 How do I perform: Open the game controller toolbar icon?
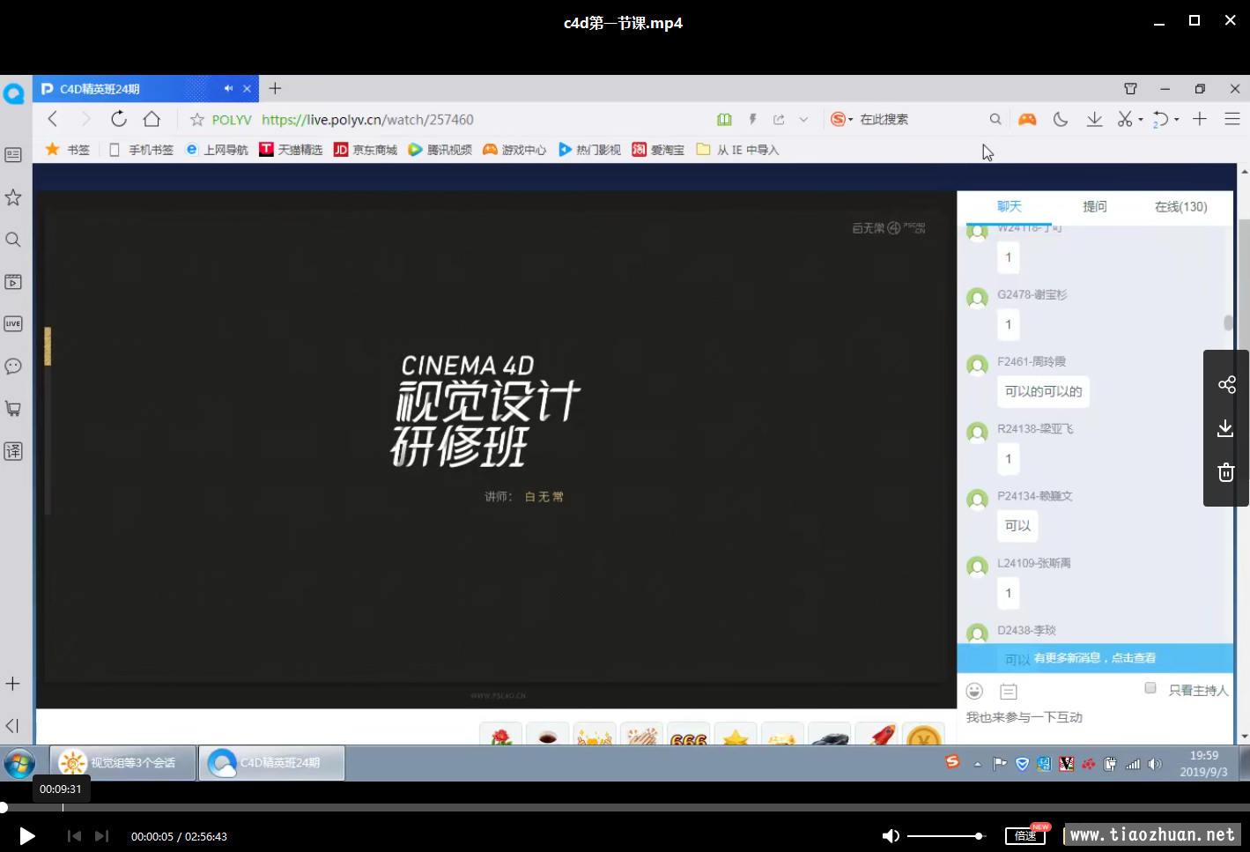(1027, 119)
